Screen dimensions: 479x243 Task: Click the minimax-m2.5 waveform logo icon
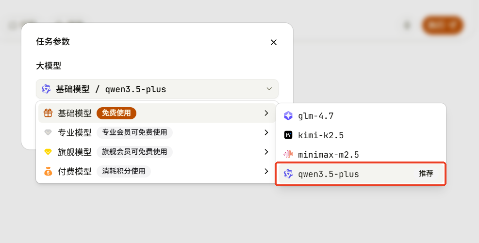[288, 154]
